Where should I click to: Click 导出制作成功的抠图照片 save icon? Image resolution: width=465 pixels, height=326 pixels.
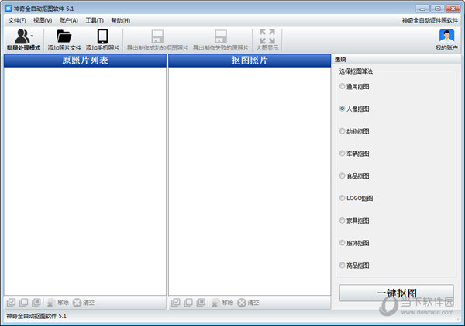157,36
